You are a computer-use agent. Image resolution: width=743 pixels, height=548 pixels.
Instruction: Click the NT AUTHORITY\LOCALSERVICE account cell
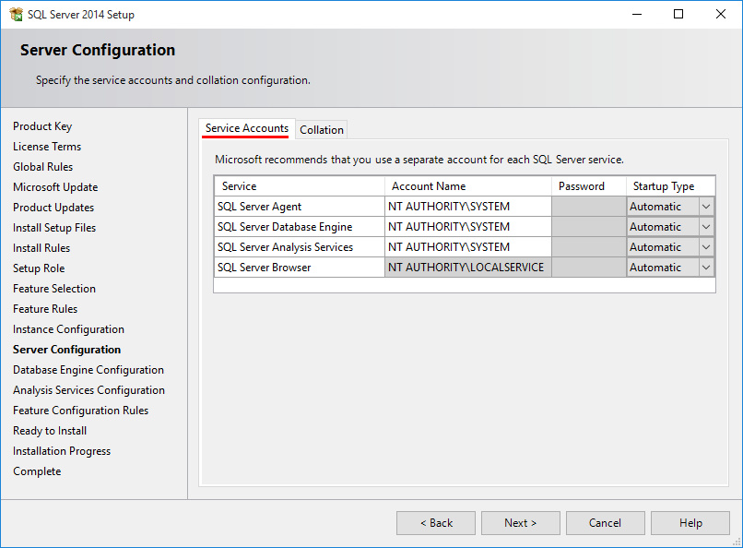click(468, 268)
